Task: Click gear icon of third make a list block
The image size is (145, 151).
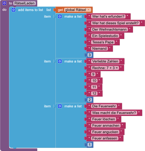Action: coord(60,106)
